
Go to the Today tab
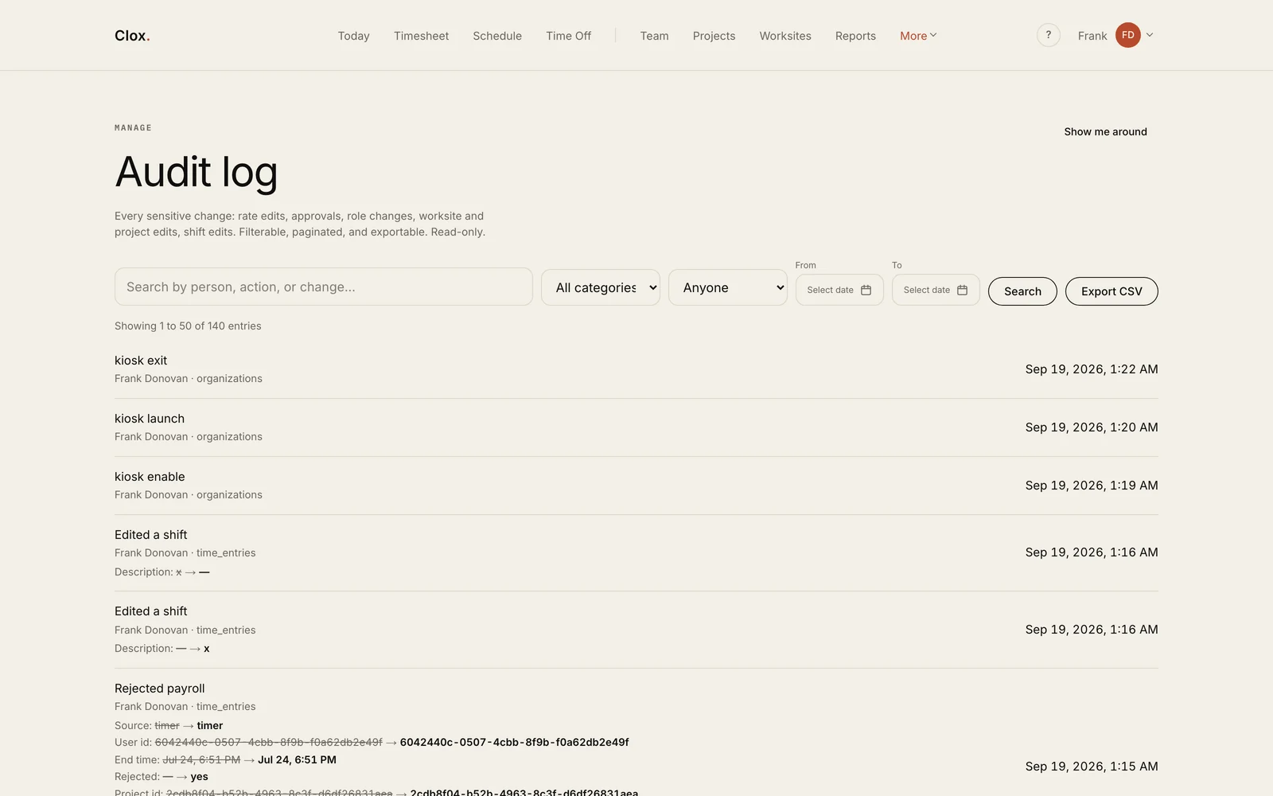click(353, 36)
